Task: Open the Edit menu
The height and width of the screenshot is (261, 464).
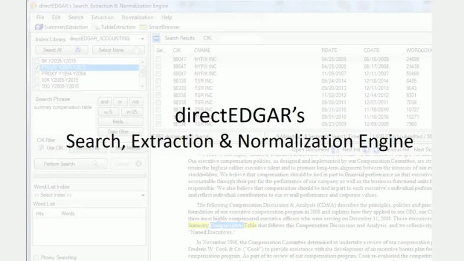Action: click(x=56, y=17)
